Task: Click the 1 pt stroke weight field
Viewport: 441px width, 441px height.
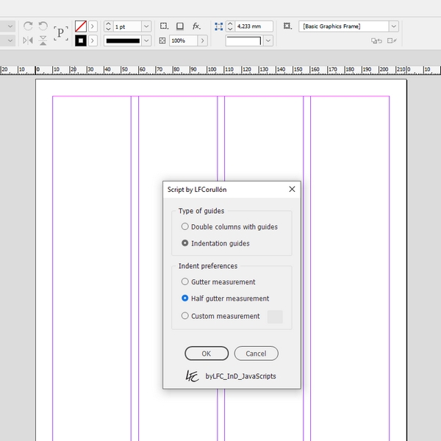Action: [x=127, y=26]
